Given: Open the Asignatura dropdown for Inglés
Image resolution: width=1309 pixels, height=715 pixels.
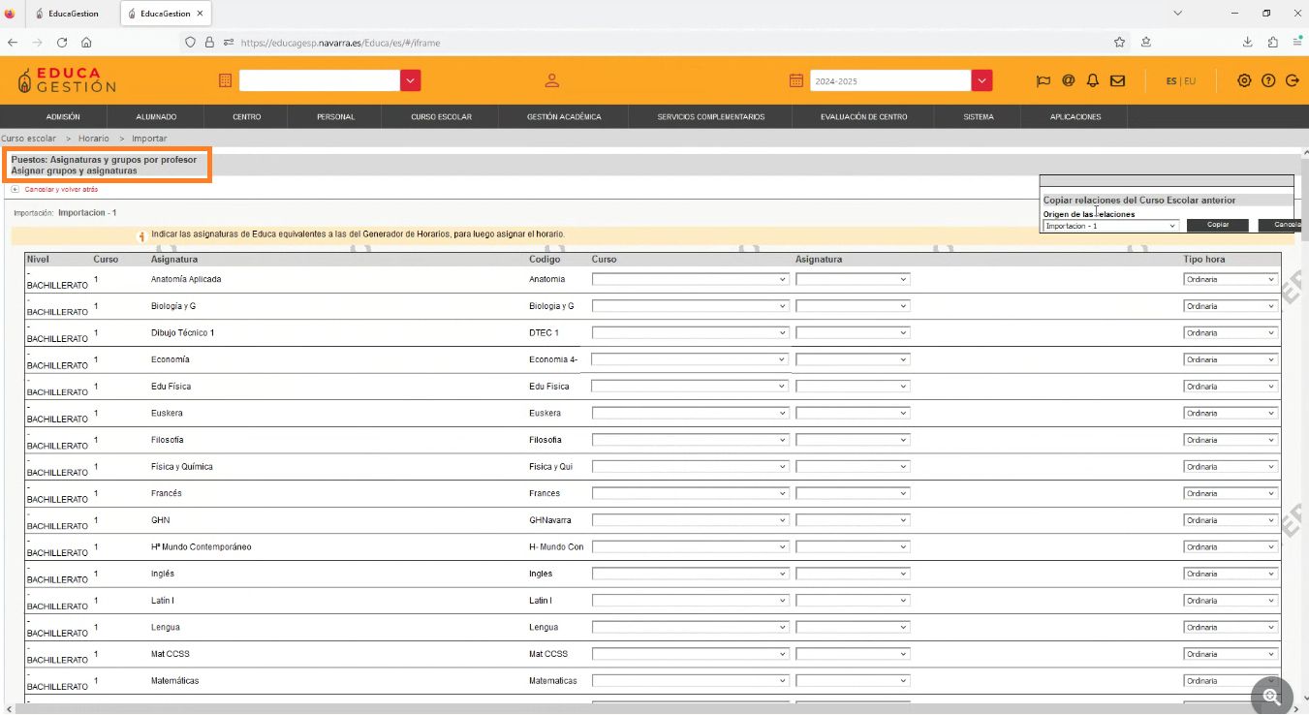Looking at the screenshot, I should [x=853, y=574].
